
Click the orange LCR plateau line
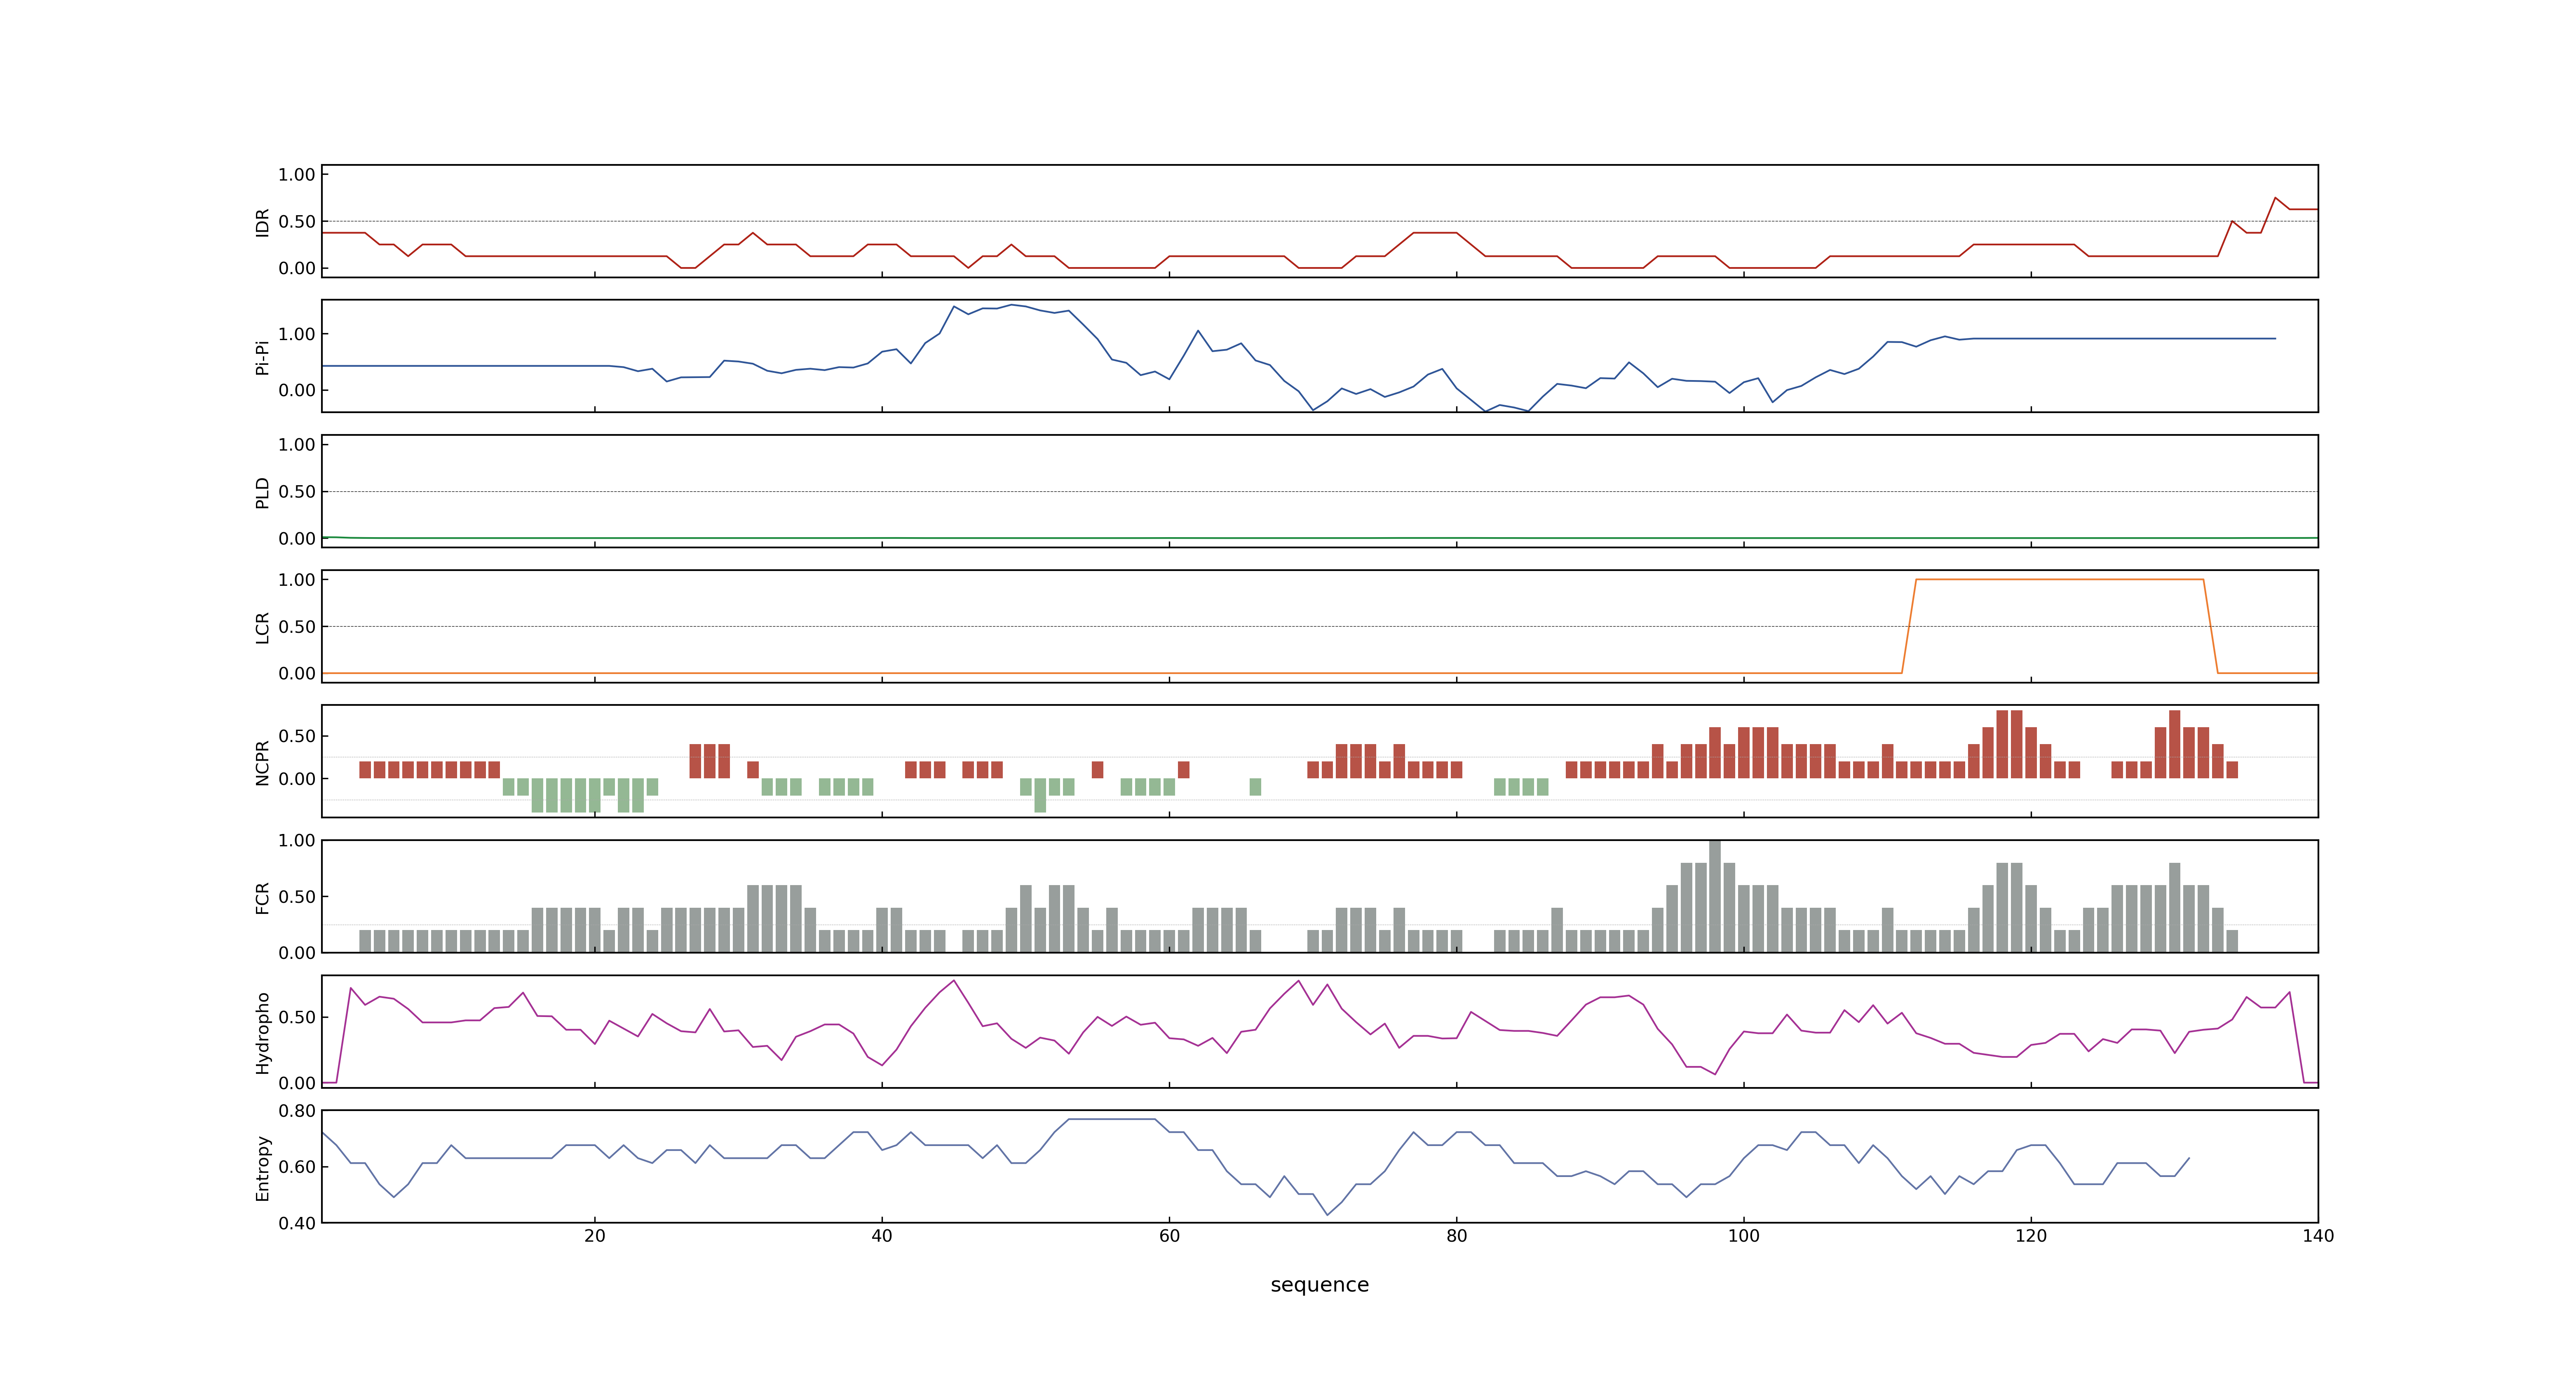tap(2060, 579)
